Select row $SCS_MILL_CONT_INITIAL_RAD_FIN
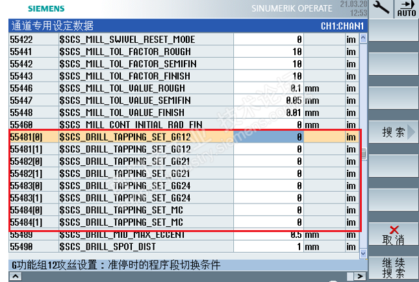This screenshot has height=282, width=419. point(184,124)
